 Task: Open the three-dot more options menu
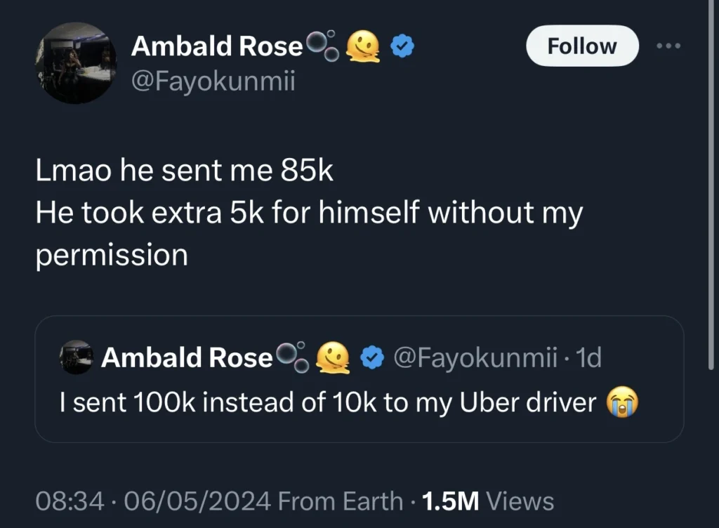point(668,45)
